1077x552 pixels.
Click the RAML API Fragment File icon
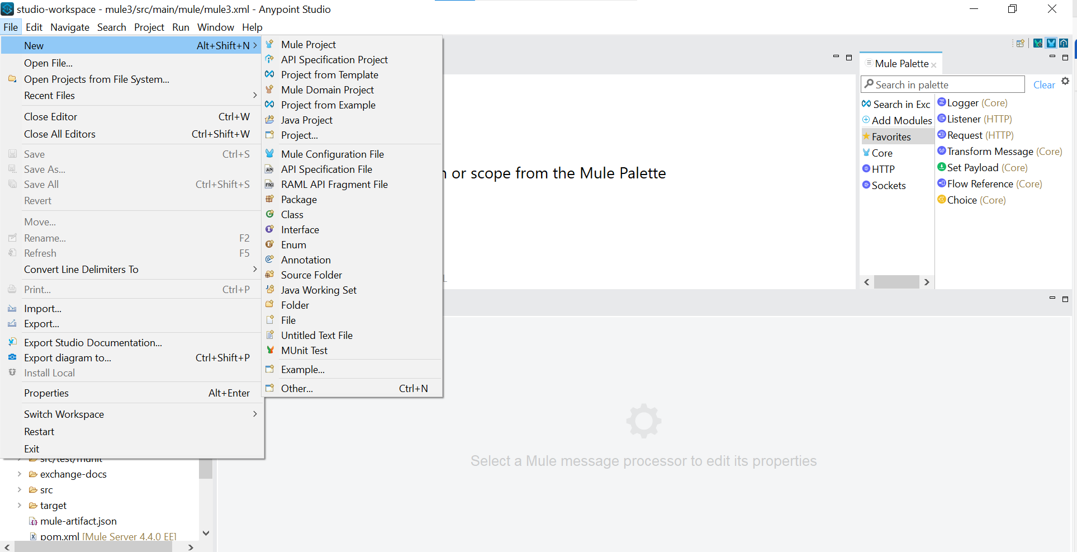pos(269,184)
